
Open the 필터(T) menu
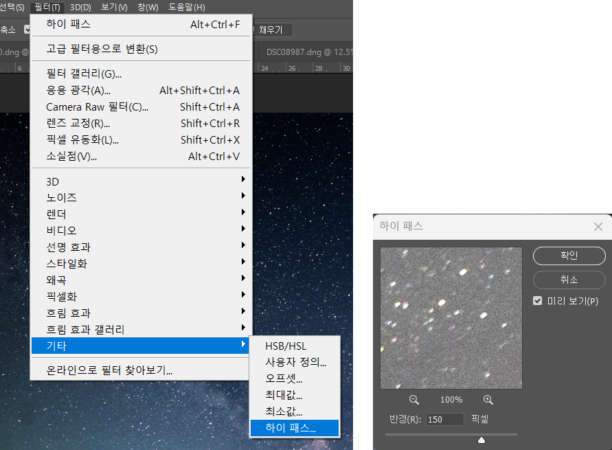[x=47, y=7]
